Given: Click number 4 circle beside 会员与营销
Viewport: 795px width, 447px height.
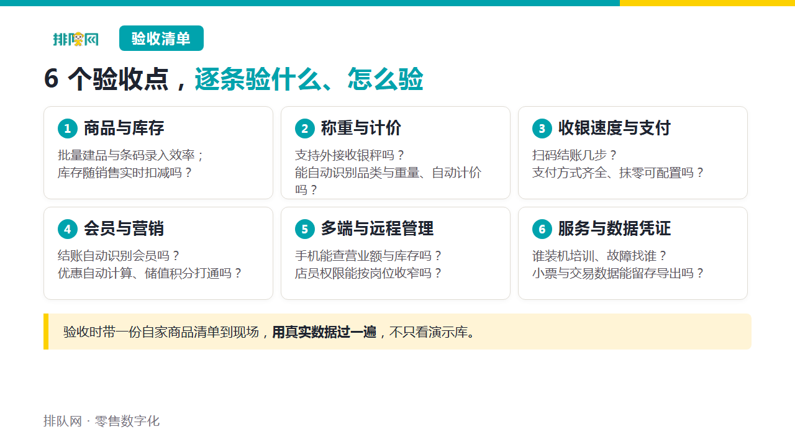Looking at the screenshot, I should pyautogui.click(x=67, y=229).
